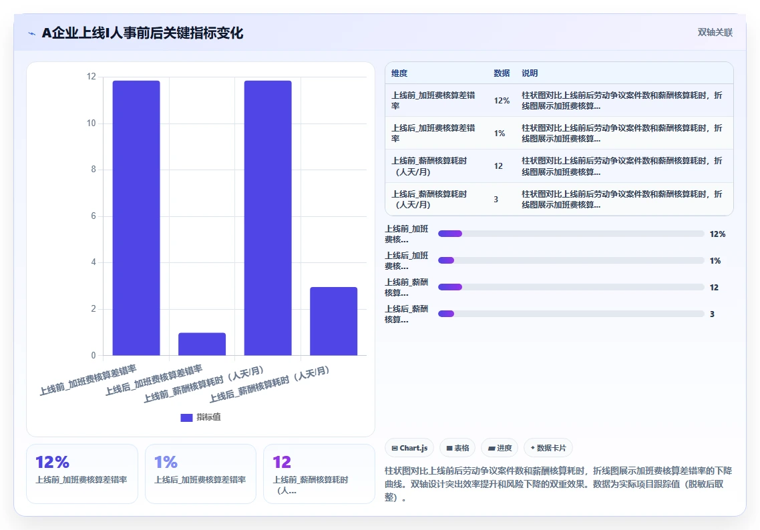760x530 pixels.
Task: Click x-axis label 上线后_薪酬核算耗时 (人天/月)
Action: point(270,385)
